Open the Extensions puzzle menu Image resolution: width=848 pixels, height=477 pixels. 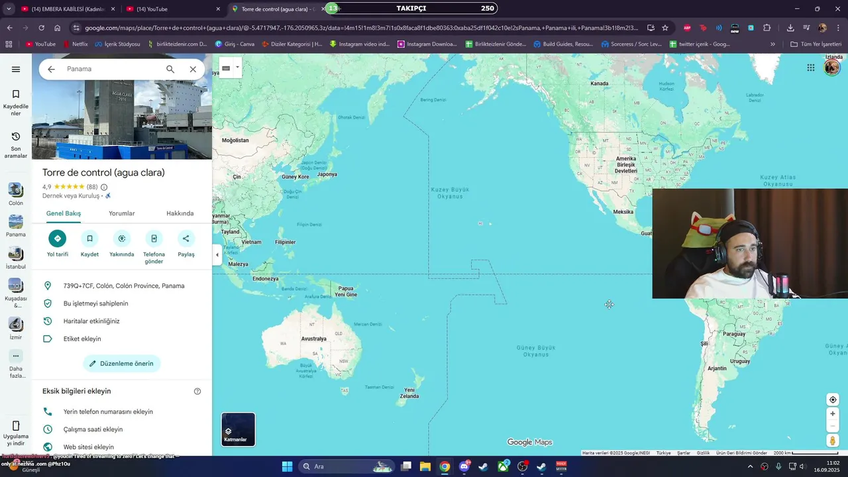767,28
